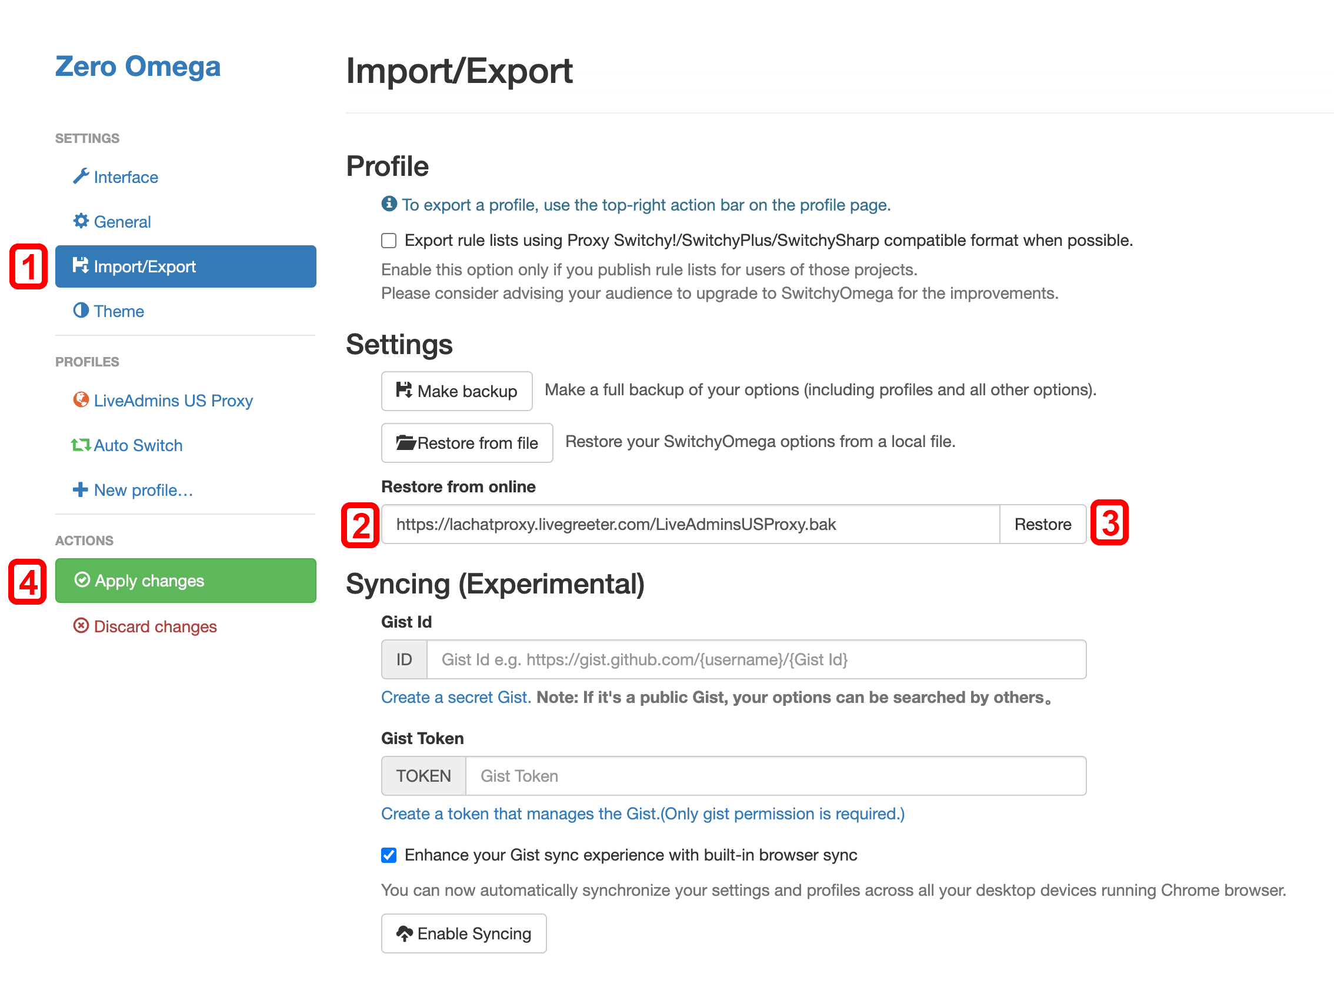The width and height of the screenshot is (1334, 987).
Task: Click the folder icon on Restore from file
Action: tap(406, 442)
